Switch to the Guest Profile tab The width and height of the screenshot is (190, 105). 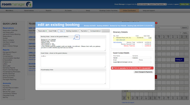point(53,31)
